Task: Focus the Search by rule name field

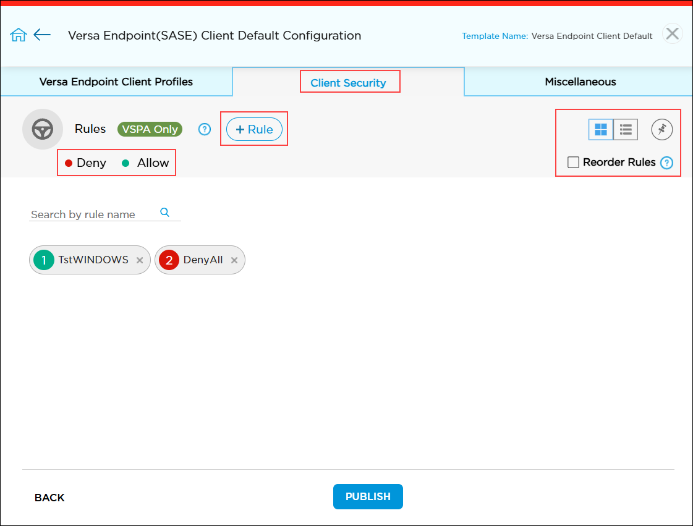Action: (93, 214)
